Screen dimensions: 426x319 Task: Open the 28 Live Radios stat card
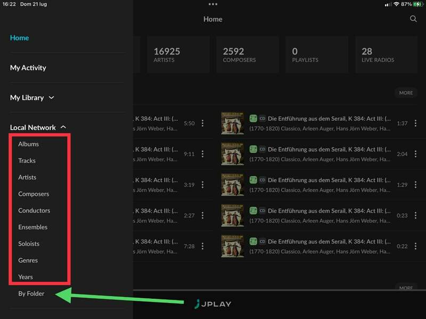[387, 55]
